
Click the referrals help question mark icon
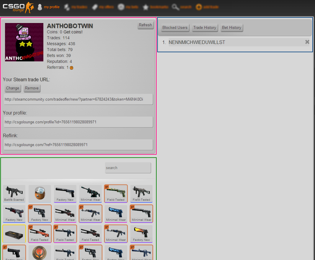tap(71, 68)
